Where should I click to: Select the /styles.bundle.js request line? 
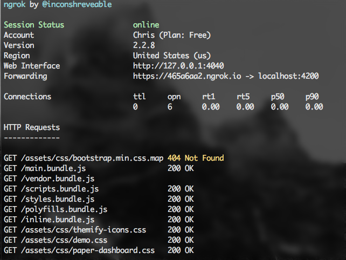[49, 199]
